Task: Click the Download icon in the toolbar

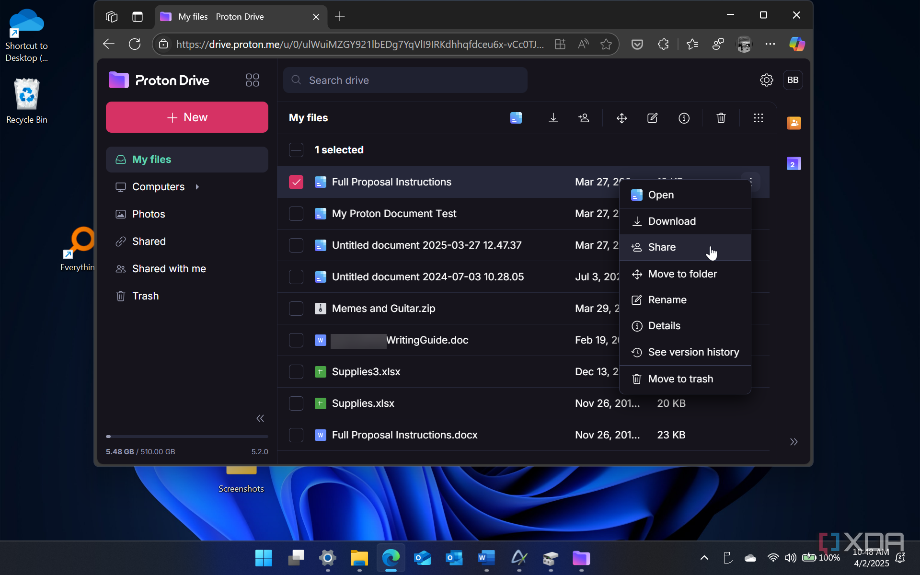Action: 553,118
